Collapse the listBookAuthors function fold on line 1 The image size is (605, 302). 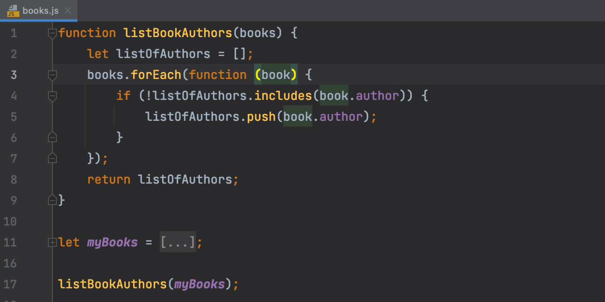(x=52, y=33)
